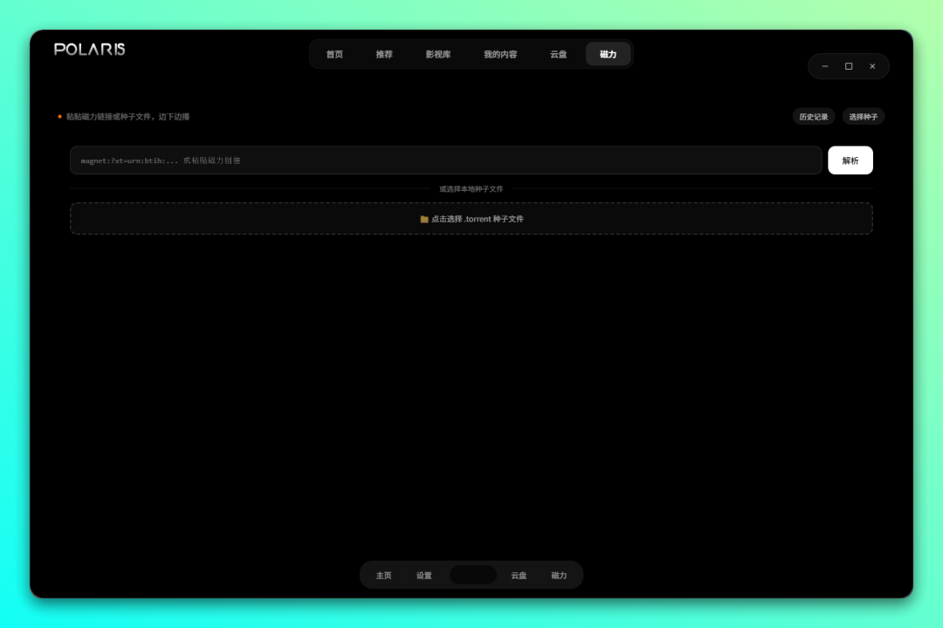Open the 我的内容 tab
Screen dimensions: 943x628
coord(500,54)
